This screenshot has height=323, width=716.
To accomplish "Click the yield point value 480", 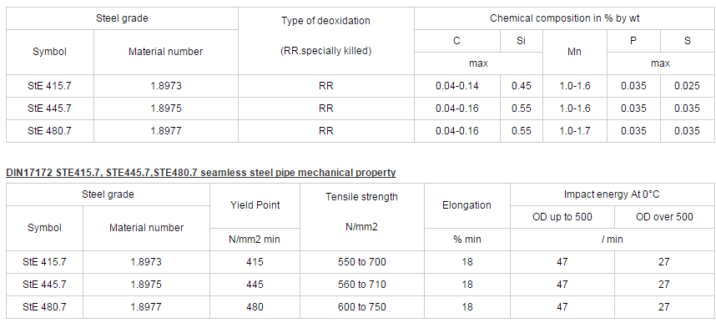I will (x=255, y=306).
